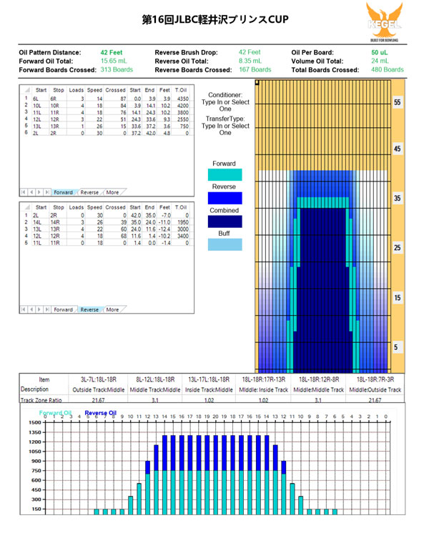
Task: Click next-sheet arrow in reverse loads table
Action: pos(39,309)
